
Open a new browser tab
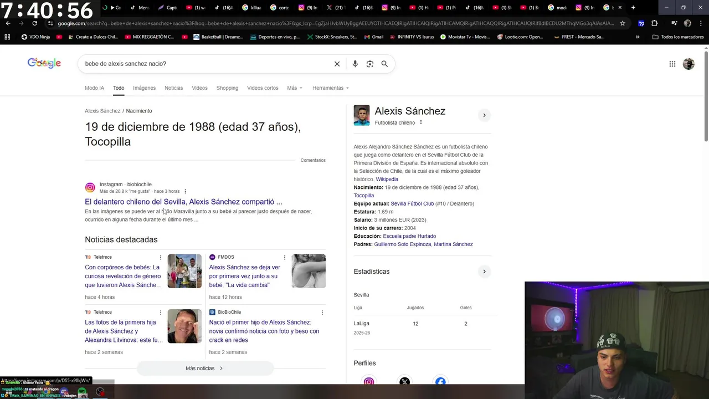[633, 8]
